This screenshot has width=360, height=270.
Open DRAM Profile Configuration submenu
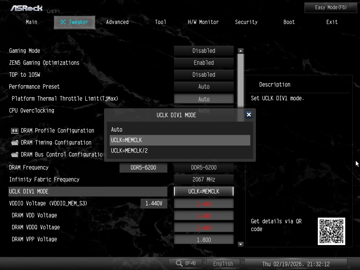point(57,131)
